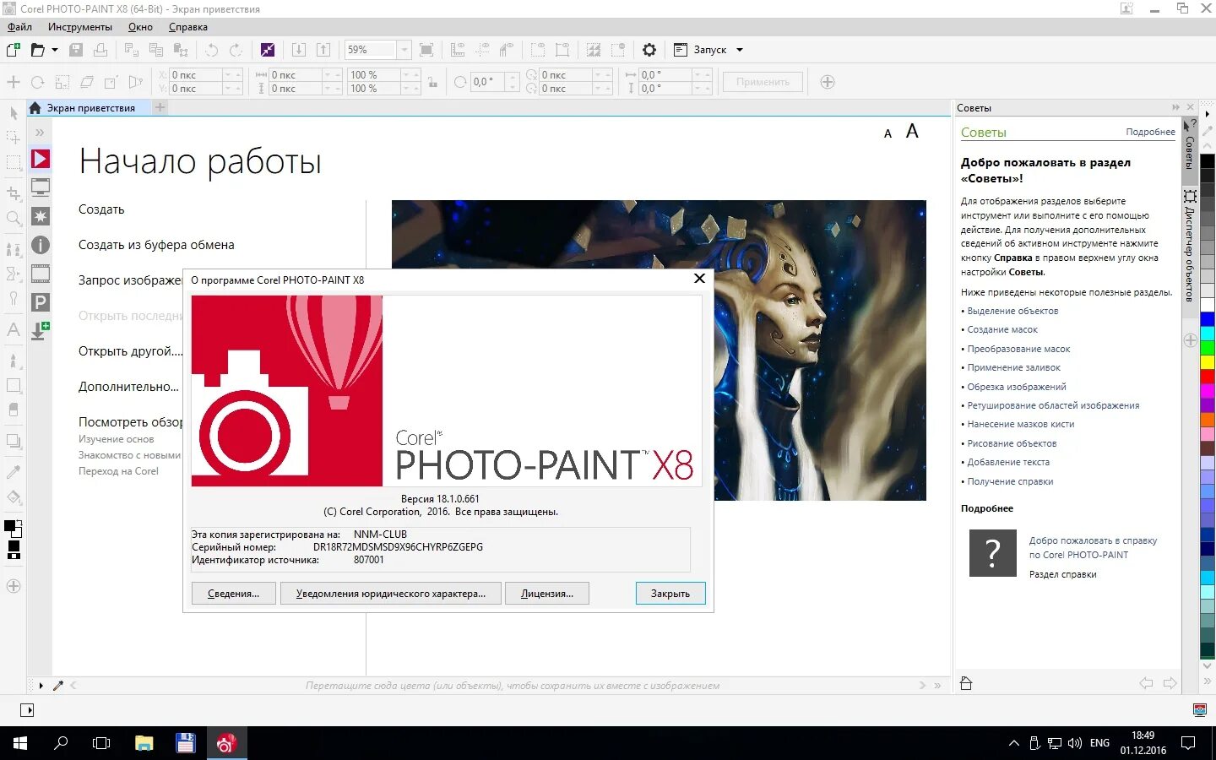1216x760 pixels.
Task: Select the Pick tool in toolbox
Action: point(14,113)
